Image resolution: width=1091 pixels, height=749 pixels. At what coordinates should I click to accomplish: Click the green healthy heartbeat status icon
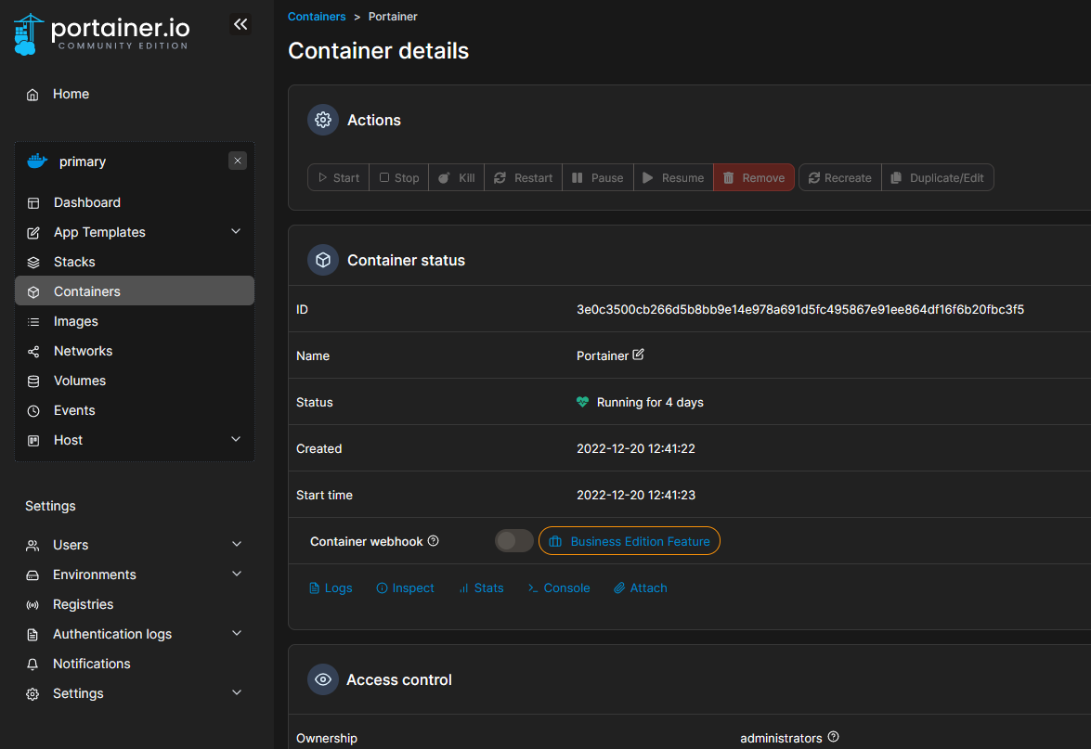[582, 402]
